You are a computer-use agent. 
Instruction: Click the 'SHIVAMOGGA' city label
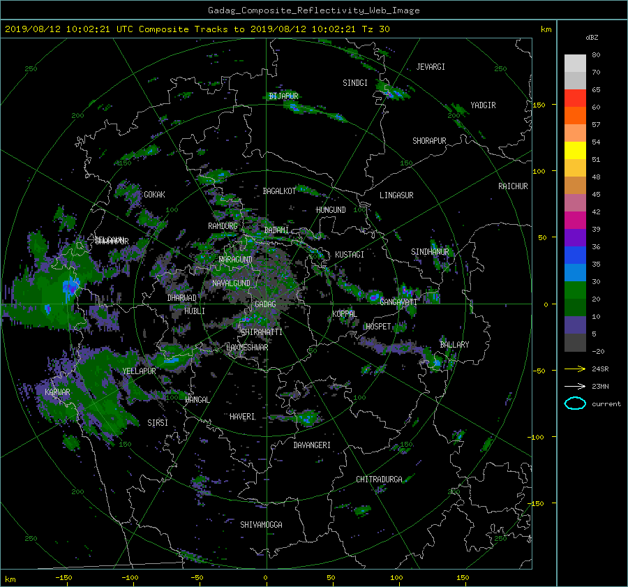261,525
